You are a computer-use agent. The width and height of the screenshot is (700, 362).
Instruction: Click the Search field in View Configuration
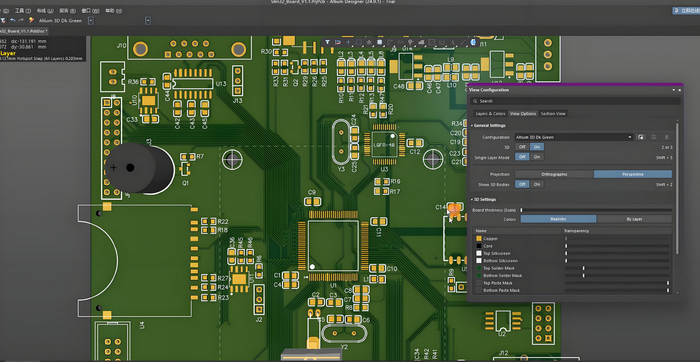click(x=575, y=102)
